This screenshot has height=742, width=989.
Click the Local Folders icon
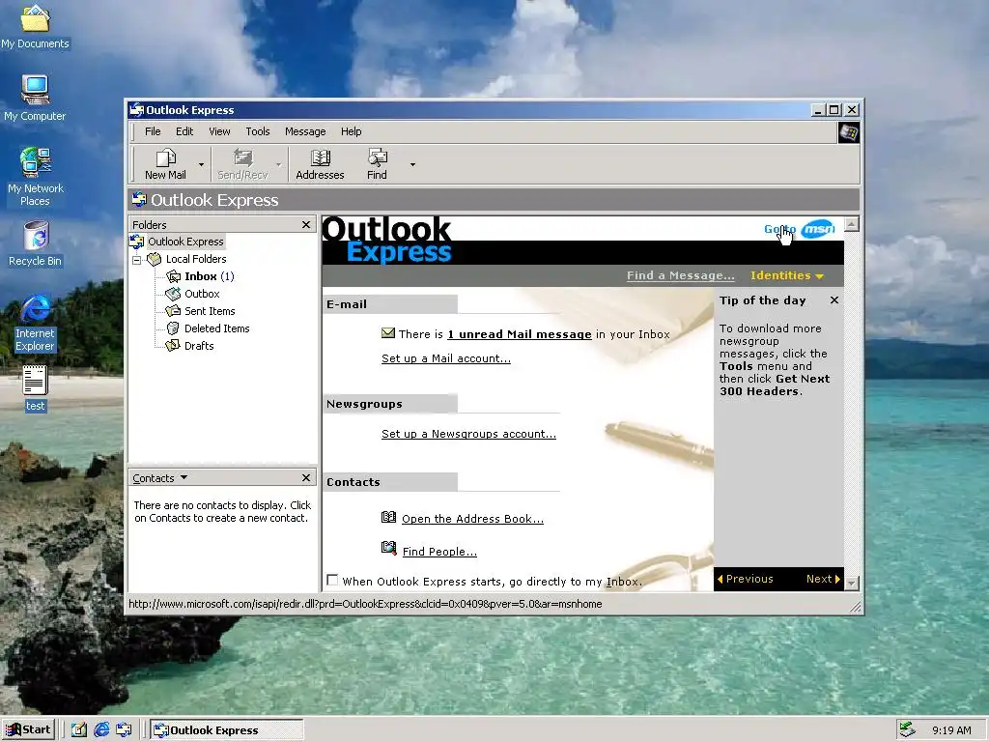pos(154,259)
